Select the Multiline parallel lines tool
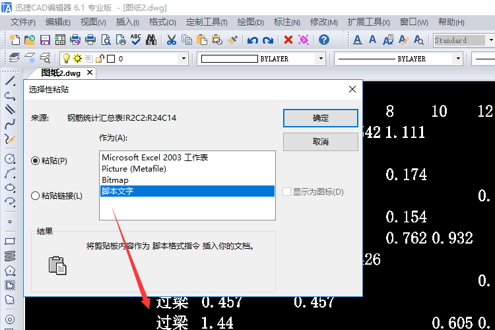Screen dimensions: 495x330 [10, 110]
